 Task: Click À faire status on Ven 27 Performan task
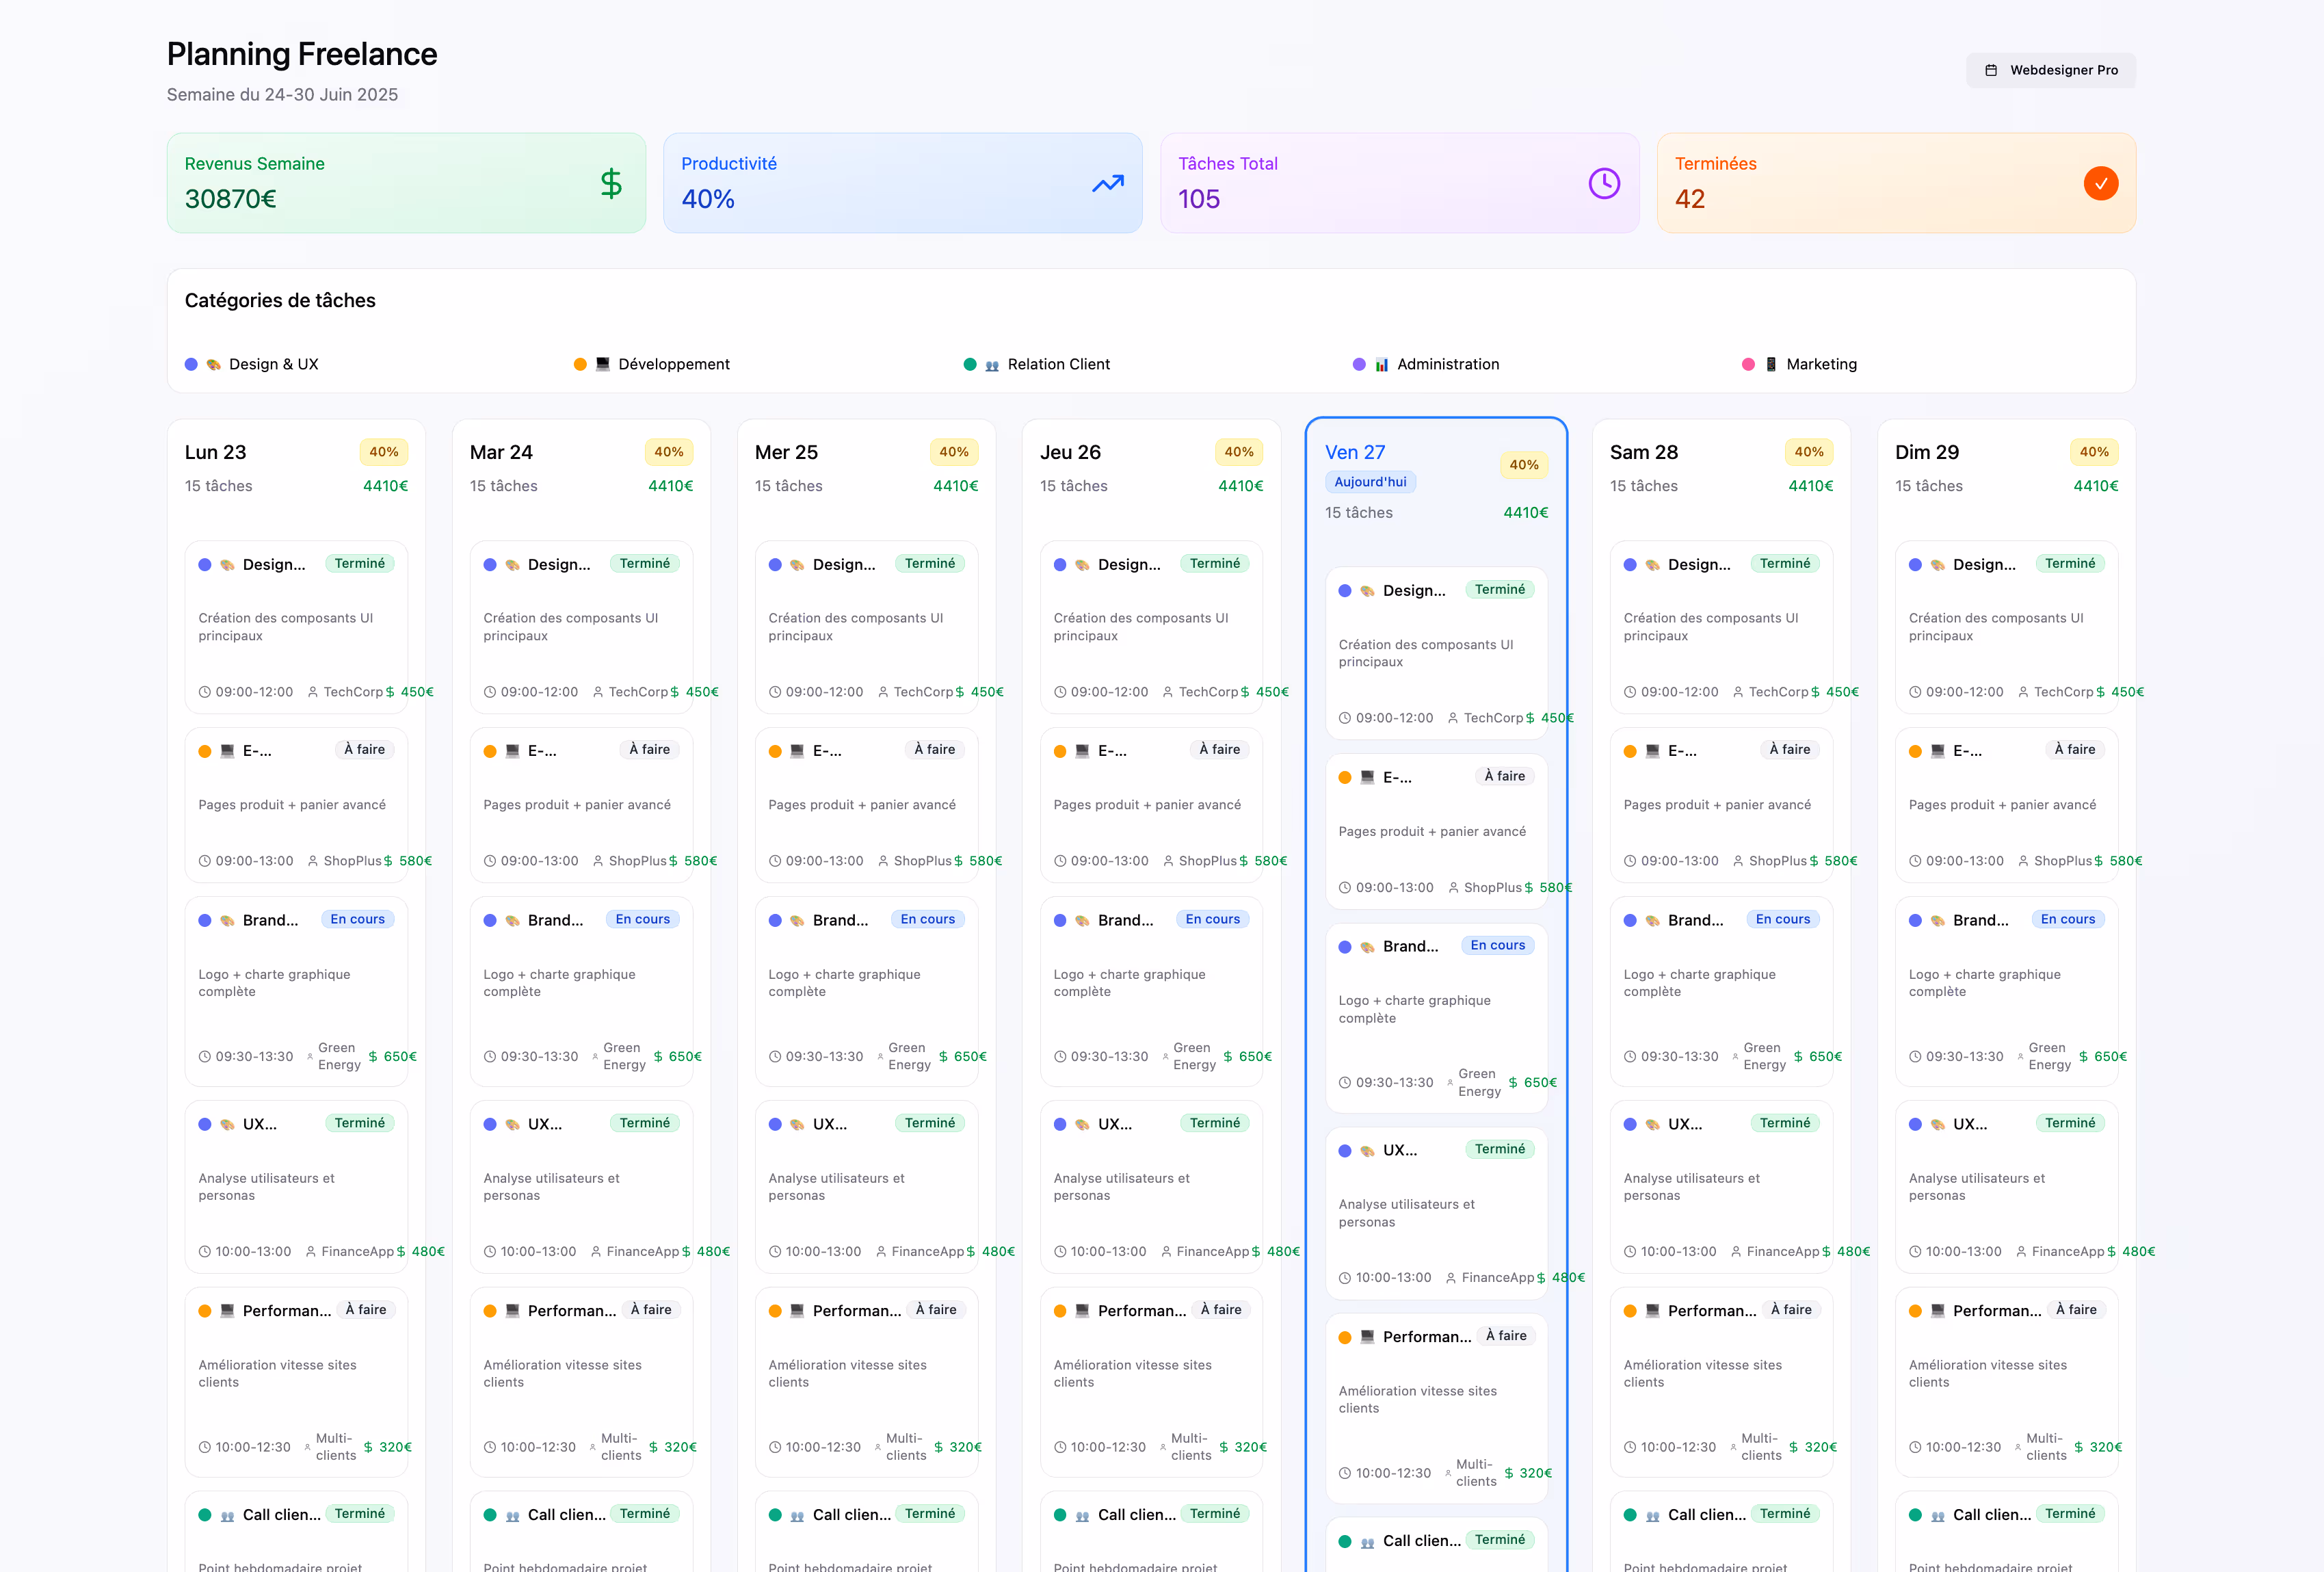point(1506,1336)
